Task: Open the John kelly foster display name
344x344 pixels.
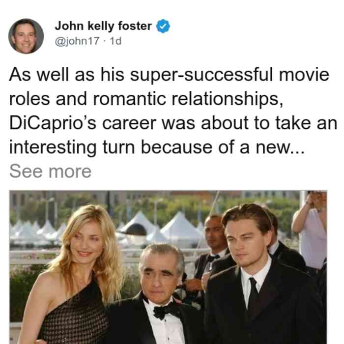Action: [103, 26]
